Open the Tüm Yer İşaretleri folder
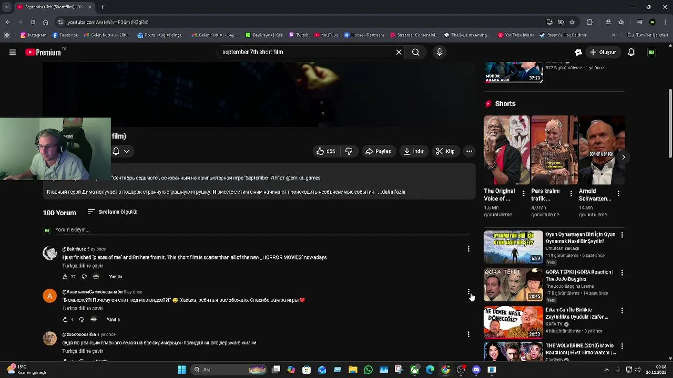Image resolution: width=673 pixels, height=378 pixels. [x=648, y=35]
